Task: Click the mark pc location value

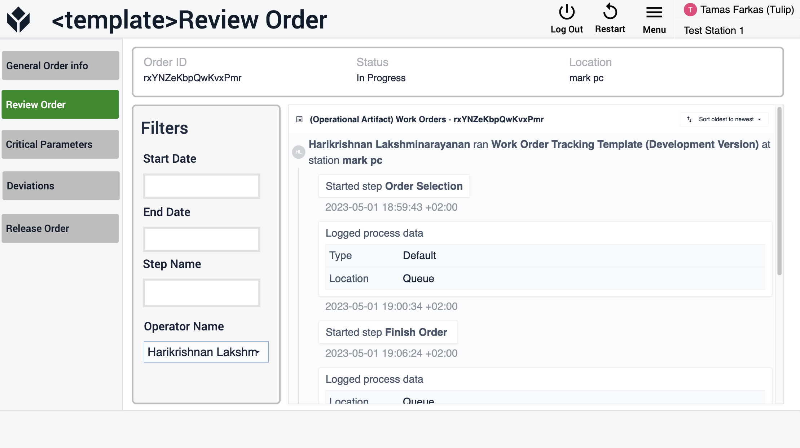Action: (586, 78)
